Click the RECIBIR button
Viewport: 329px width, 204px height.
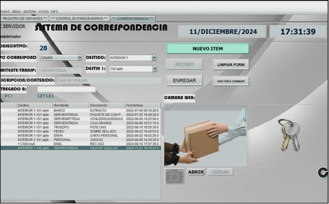(185, 64)
